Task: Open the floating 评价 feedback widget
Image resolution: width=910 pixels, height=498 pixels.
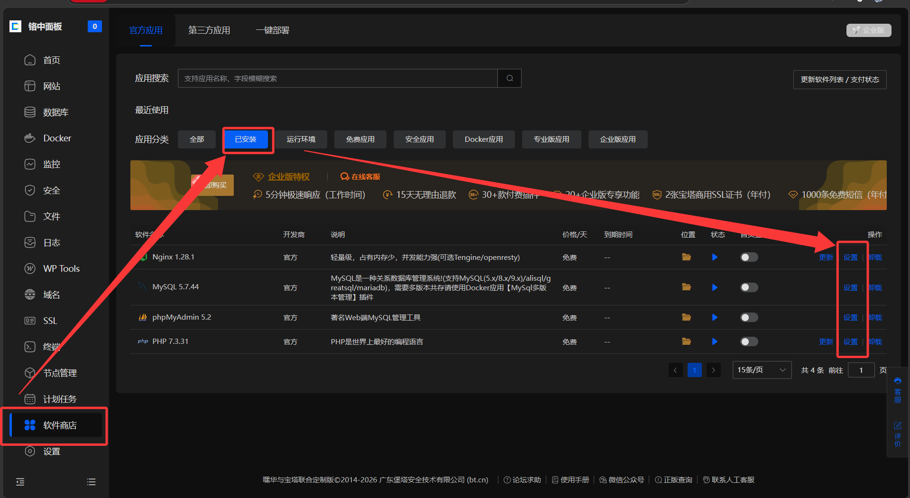Action: coord(898,434)
